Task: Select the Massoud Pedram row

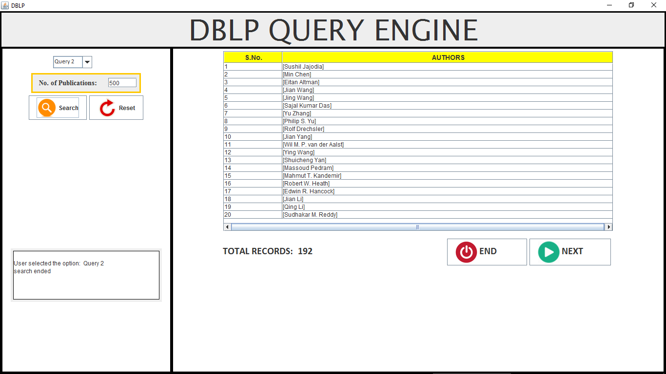Action: tap(418, 168)
